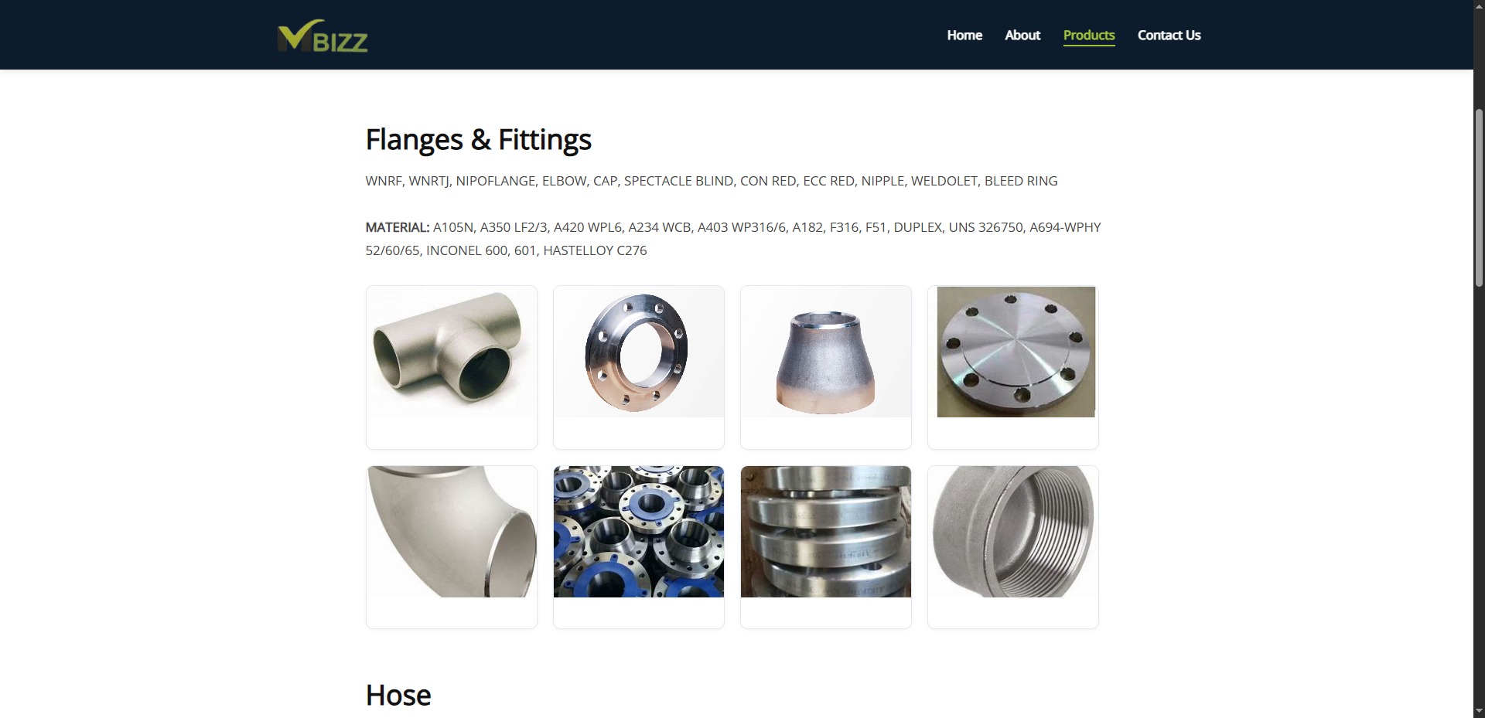The width and height of the screenshot is (1485, 718).
Task: Click the blind flange plate image
Action: tap(1016, 352)
